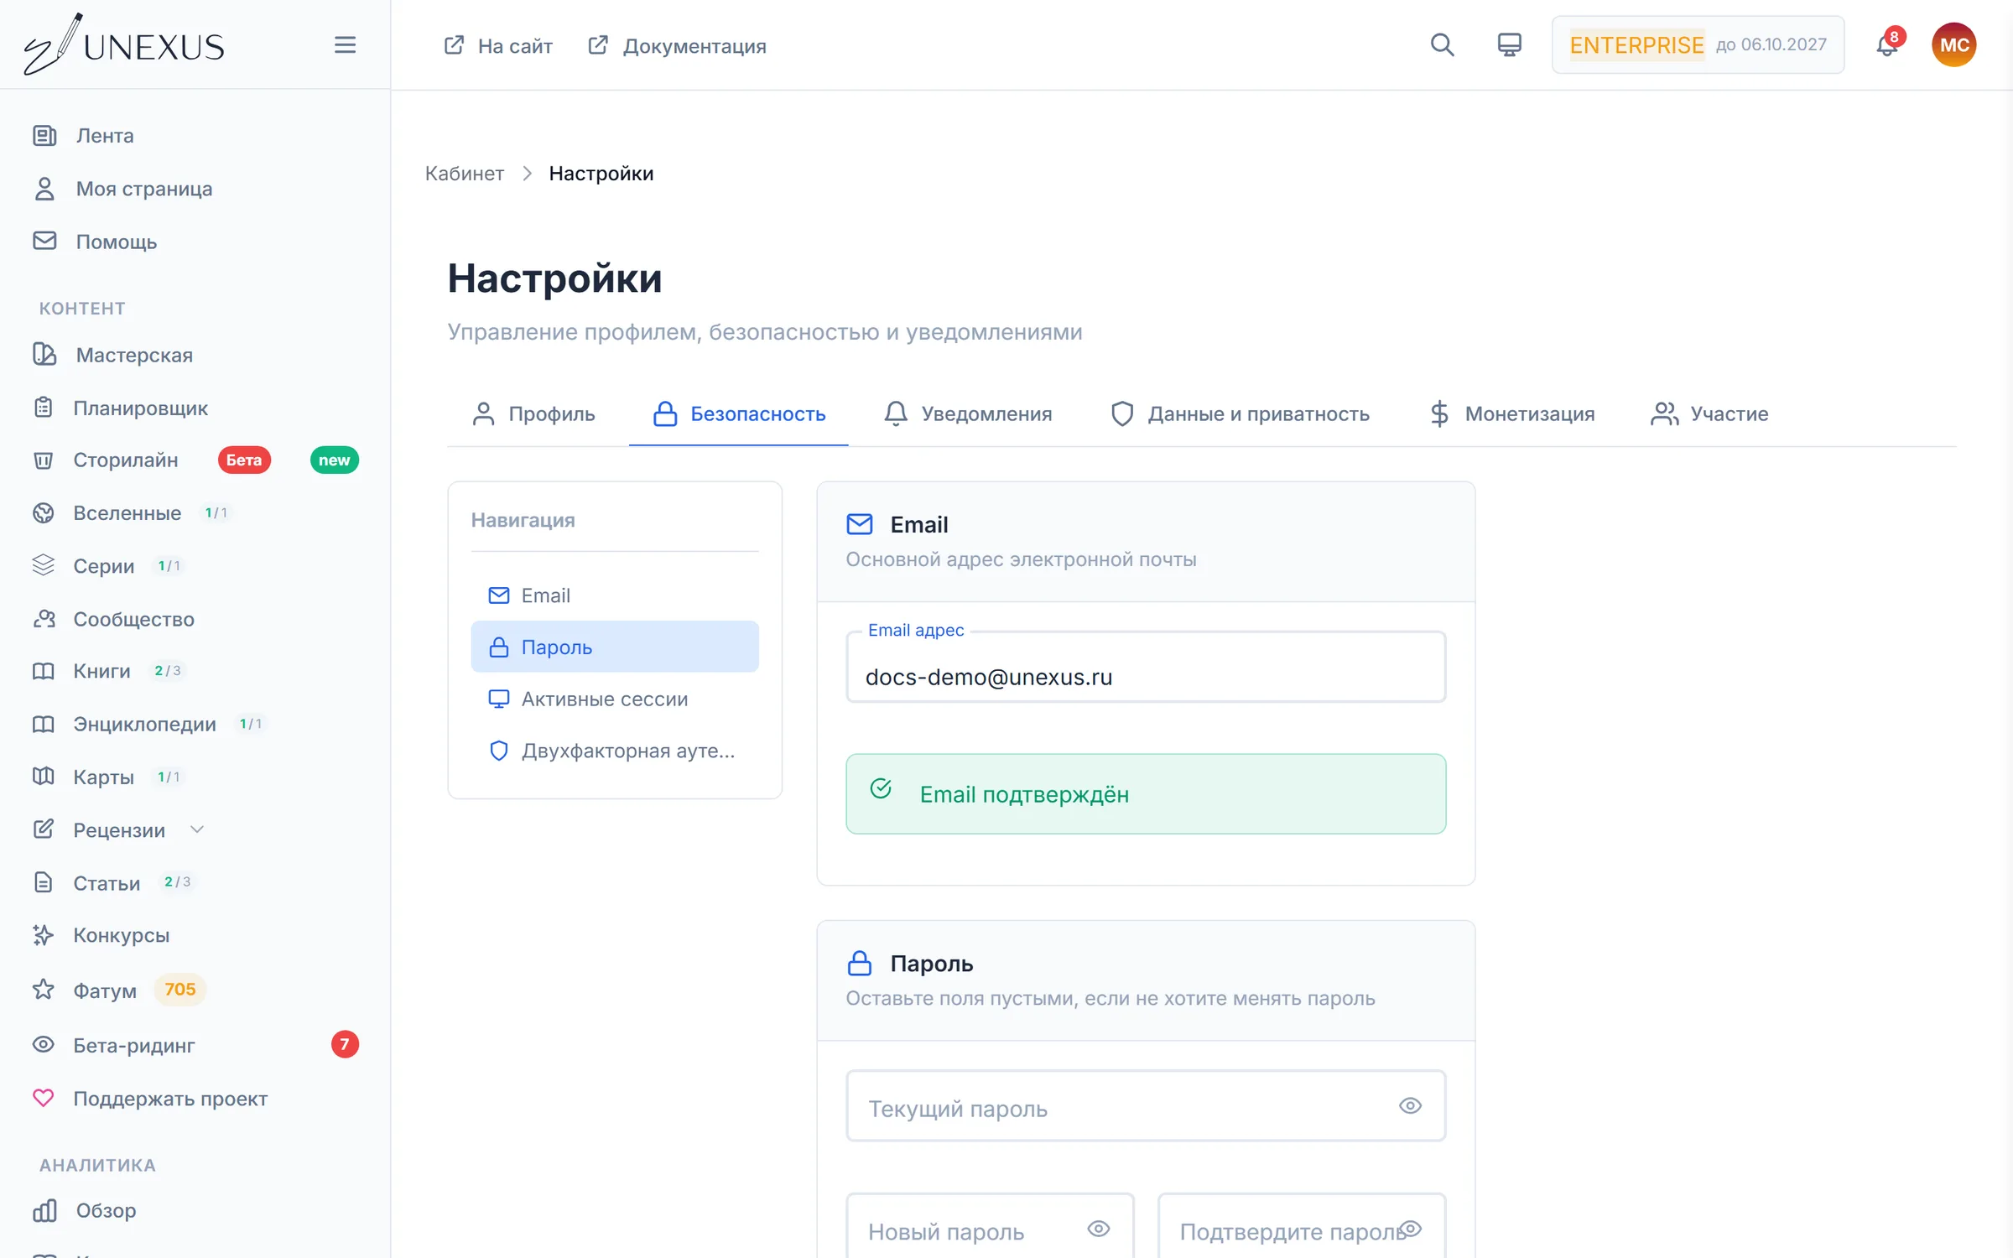Open Бета-ридинг section

133,1045
